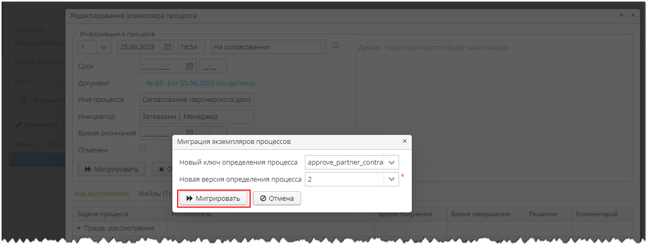Open calendar picker next to 25.09.2023
Screen dimensions: 647x248
pos(167,47)
